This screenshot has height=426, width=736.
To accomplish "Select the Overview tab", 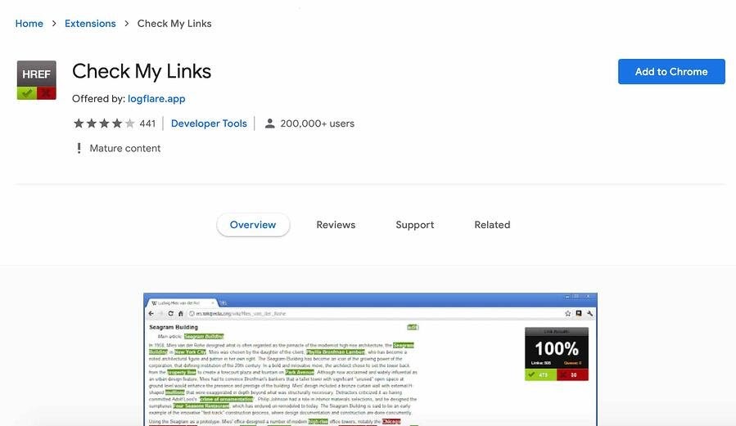I will (253, 225).
